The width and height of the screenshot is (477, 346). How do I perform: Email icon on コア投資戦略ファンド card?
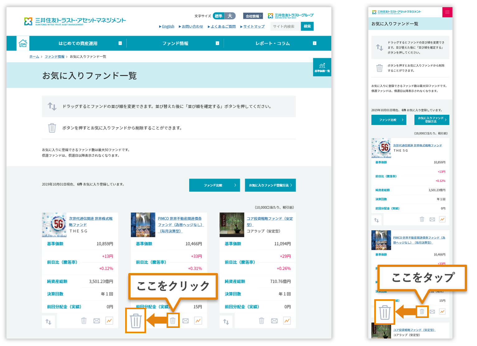pyautogui.click(x=274, y=321)
